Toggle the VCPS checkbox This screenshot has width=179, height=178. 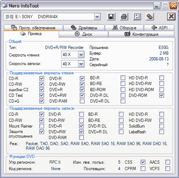(x=168, y=169)
